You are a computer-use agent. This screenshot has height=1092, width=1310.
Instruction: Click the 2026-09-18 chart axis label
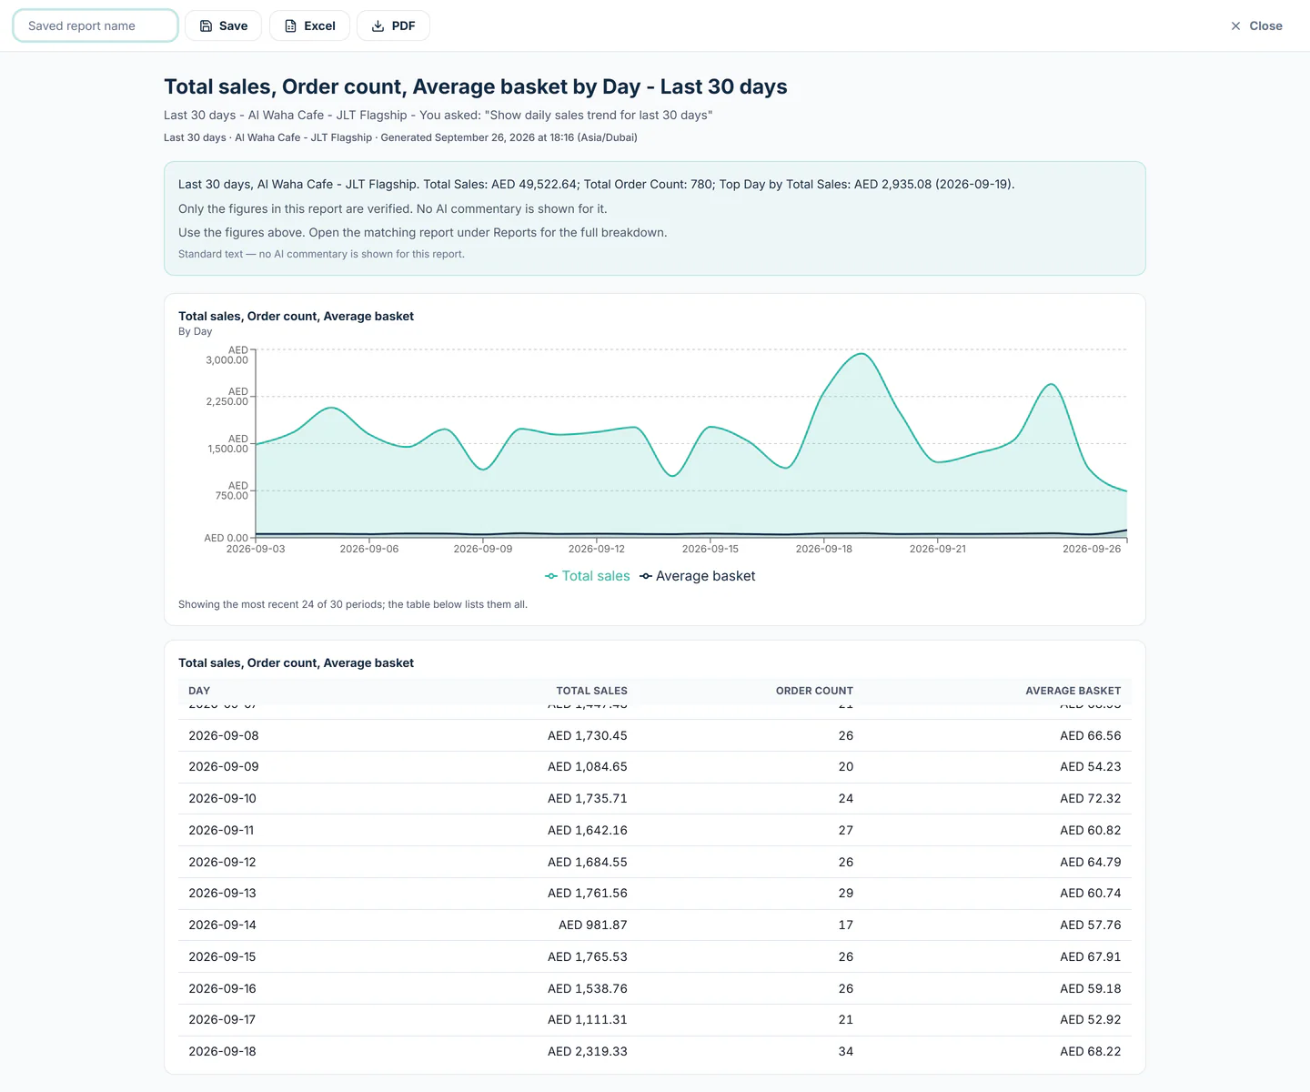pyautogui.click(x=824, y=549)
